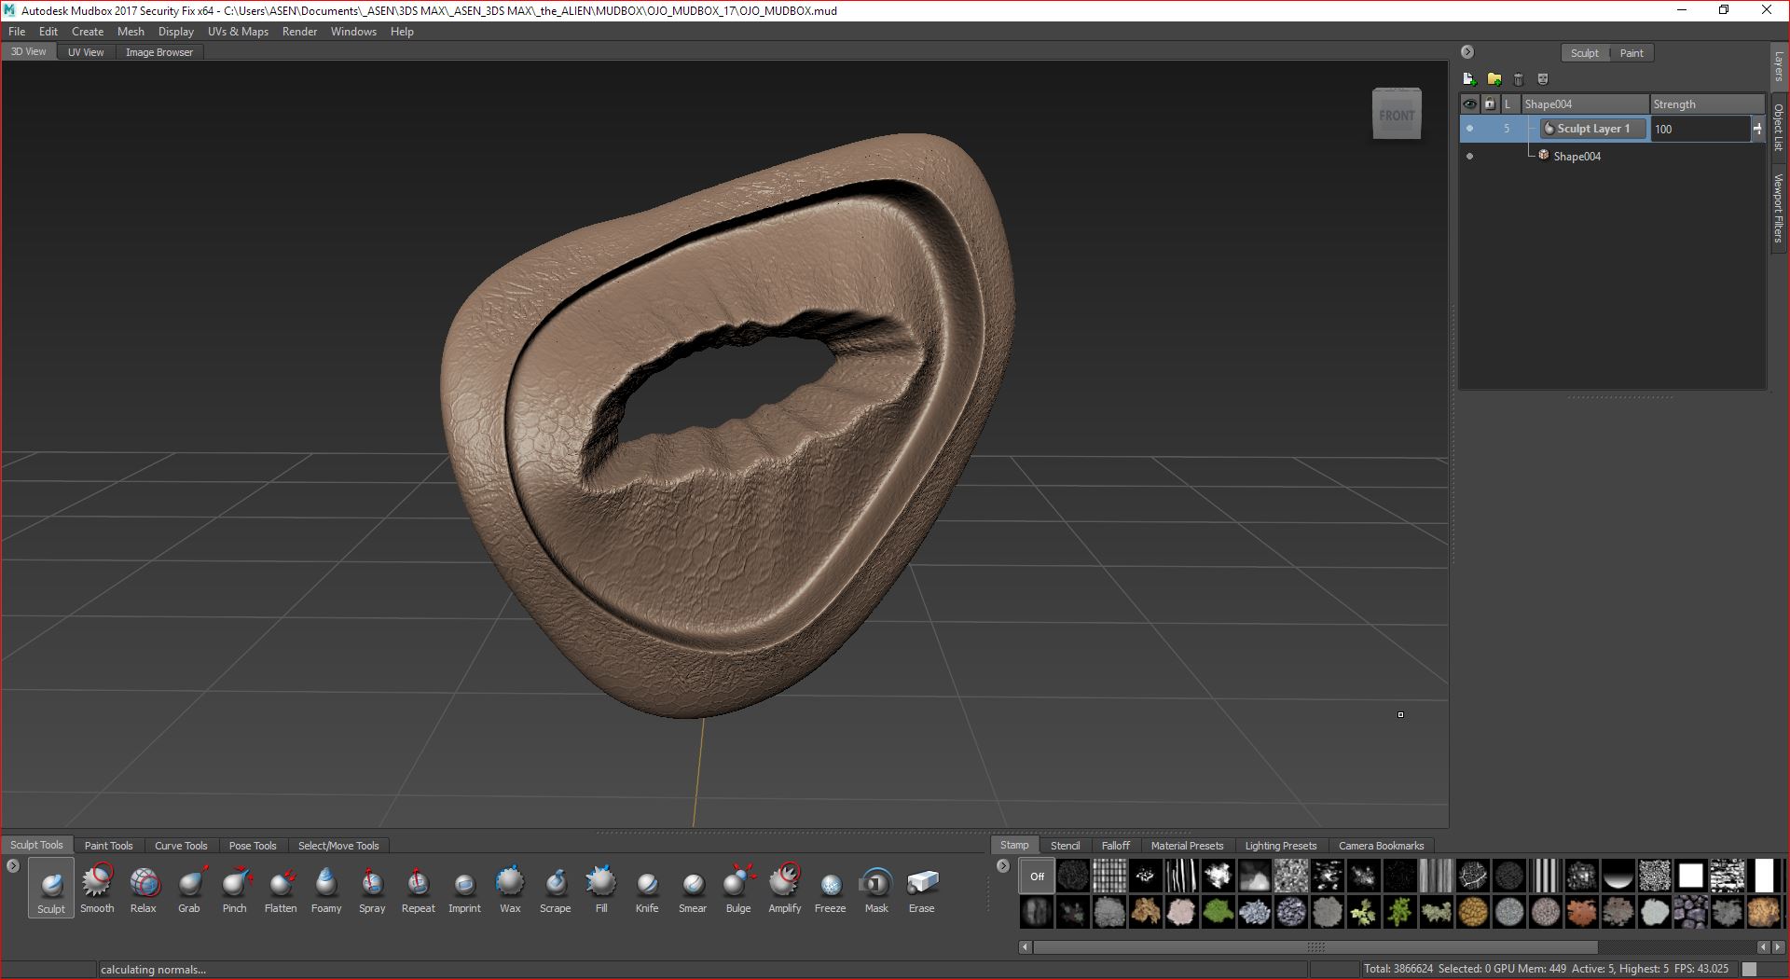Open the layers panel arrow menu
This screenshot has width=1790, height=980.
click(x=1467, y=52)
